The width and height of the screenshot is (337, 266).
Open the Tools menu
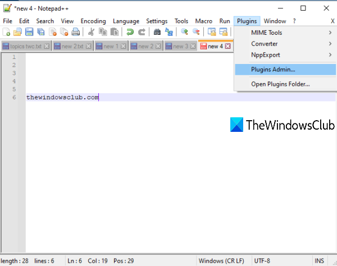pos(181,21)
